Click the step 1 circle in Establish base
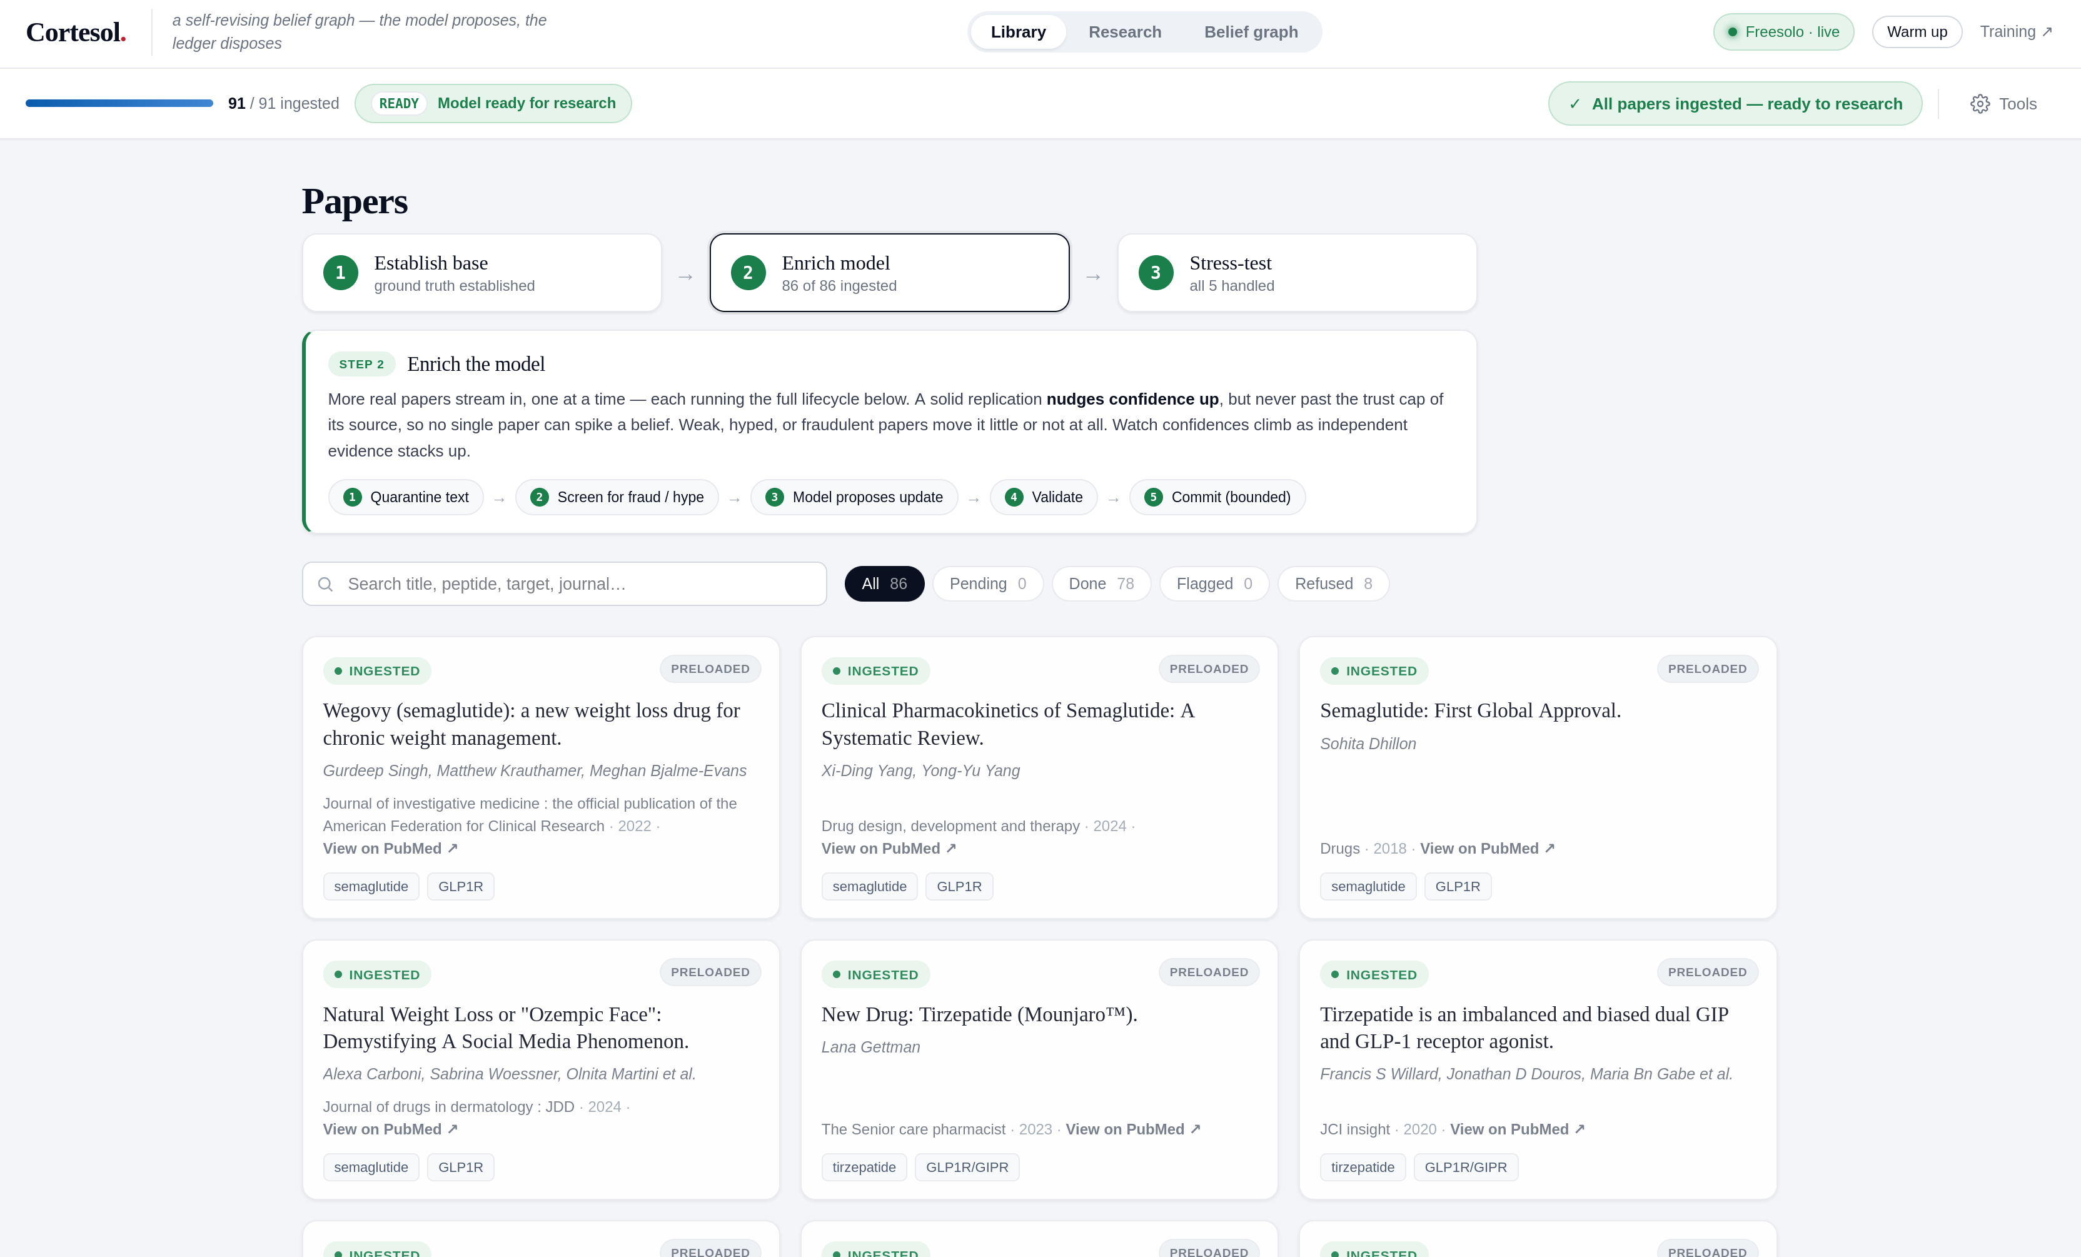 click(x=340, y=273)
